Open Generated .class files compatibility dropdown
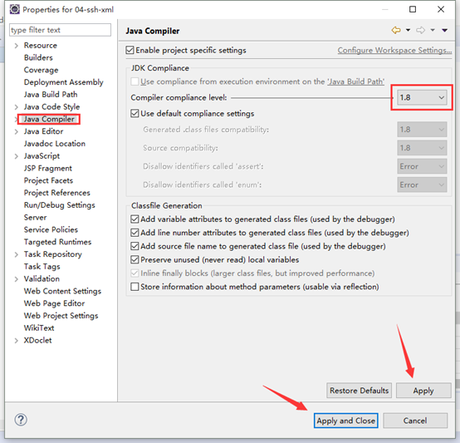 422,130
